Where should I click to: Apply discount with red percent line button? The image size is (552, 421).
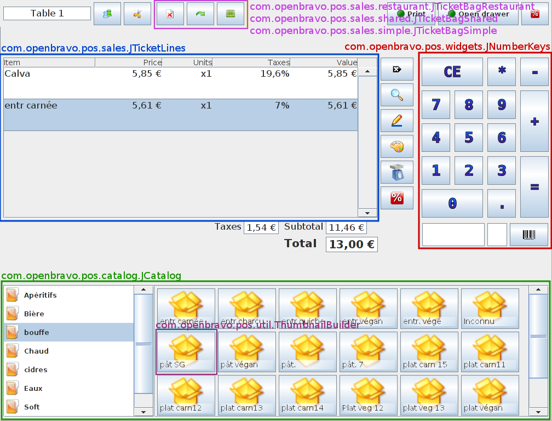(x=396, y=198)
